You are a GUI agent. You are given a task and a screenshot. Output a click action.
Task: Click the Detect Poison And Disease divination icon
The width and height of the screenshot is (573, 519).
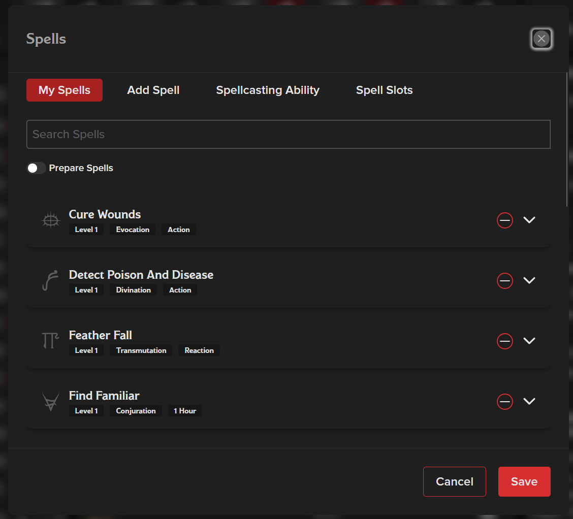pyautogui.click(x=50, y=281)
